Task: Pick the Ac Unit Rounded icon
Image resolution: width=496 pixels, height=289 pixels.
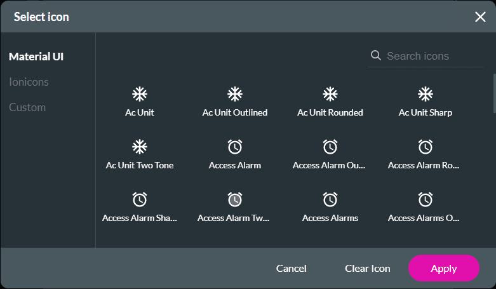Action: pos(330,94)
